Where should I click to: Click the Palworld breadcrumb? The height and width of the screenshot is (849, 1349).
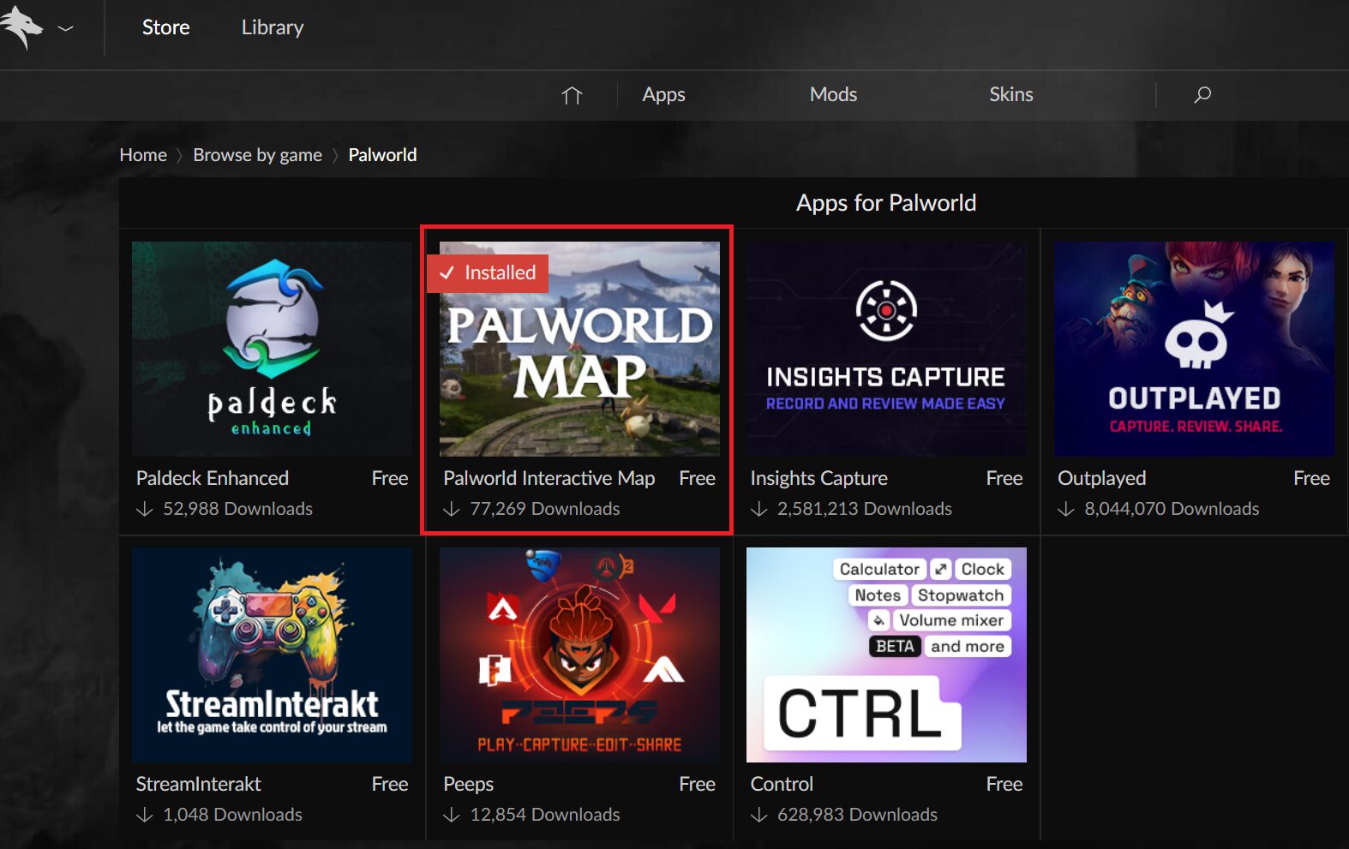click(382, 155)
